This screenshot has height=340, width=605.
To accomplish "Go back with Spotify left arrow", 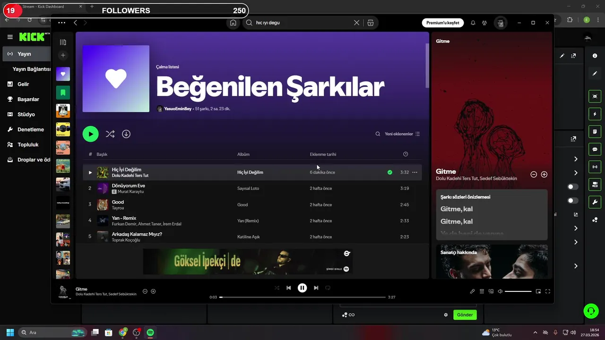I will [x=76, y=23].
